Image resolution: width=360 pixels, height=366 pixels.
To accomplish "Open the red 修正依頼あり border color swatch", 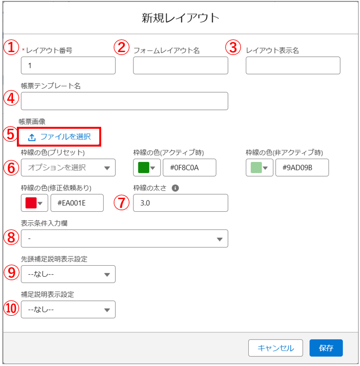I will coord(35,203).
